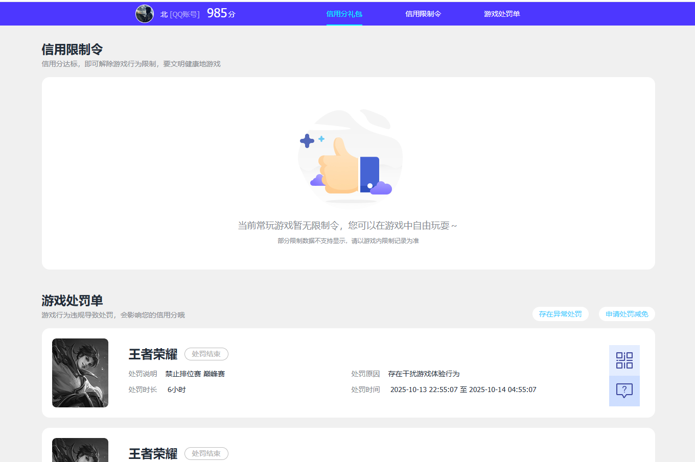The height and width of the screenshot is (462, 695).
Task: Click the 申请处罚减免 button
Action: click(x=627, y=314)
